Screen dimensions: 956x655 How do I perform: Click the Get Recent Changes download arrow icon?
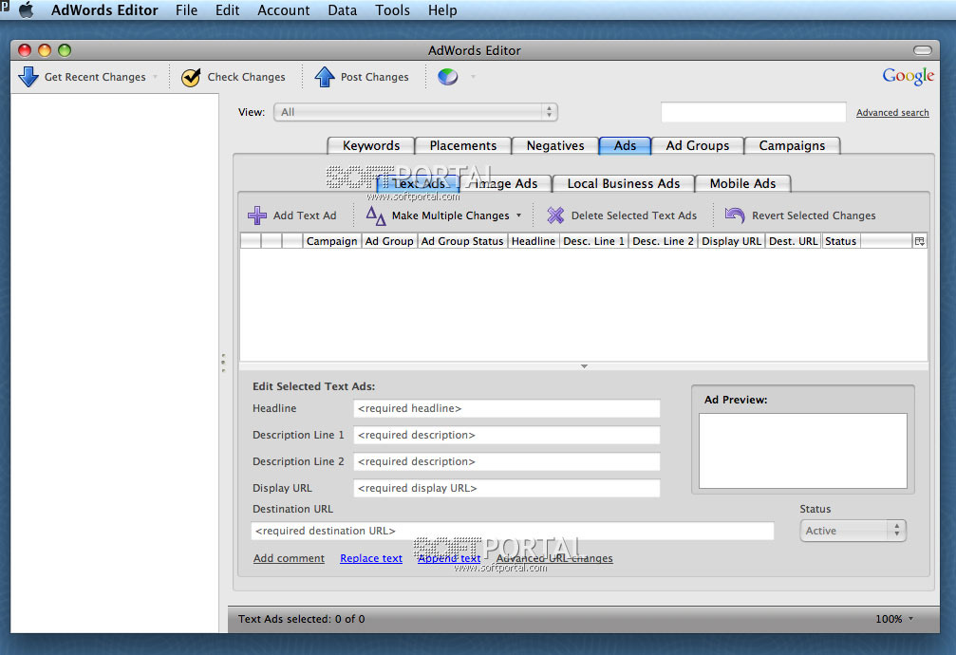28,77
